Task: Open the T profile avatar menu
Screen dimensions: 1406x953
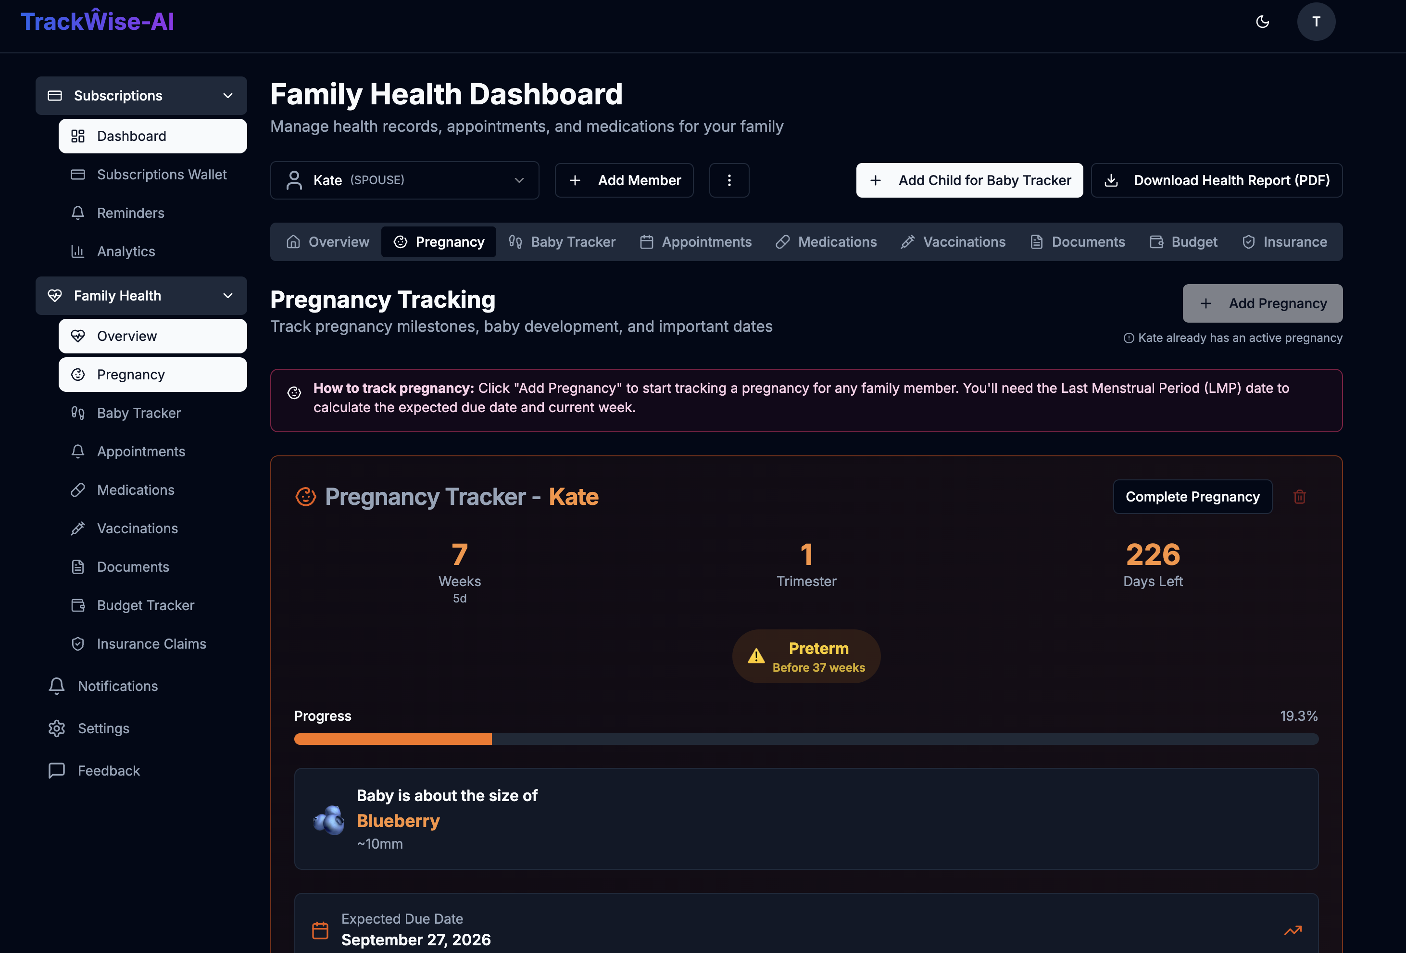Action: coord(1317,22)
